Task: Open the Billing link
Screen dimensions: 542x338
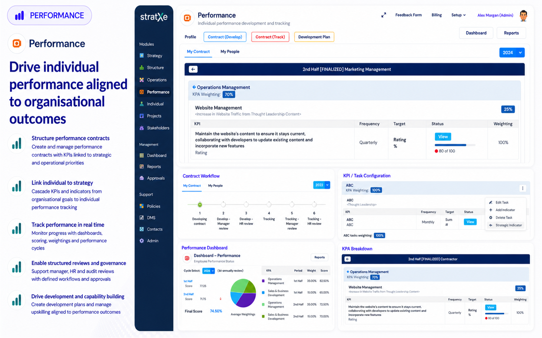Action: pos(436,15)
